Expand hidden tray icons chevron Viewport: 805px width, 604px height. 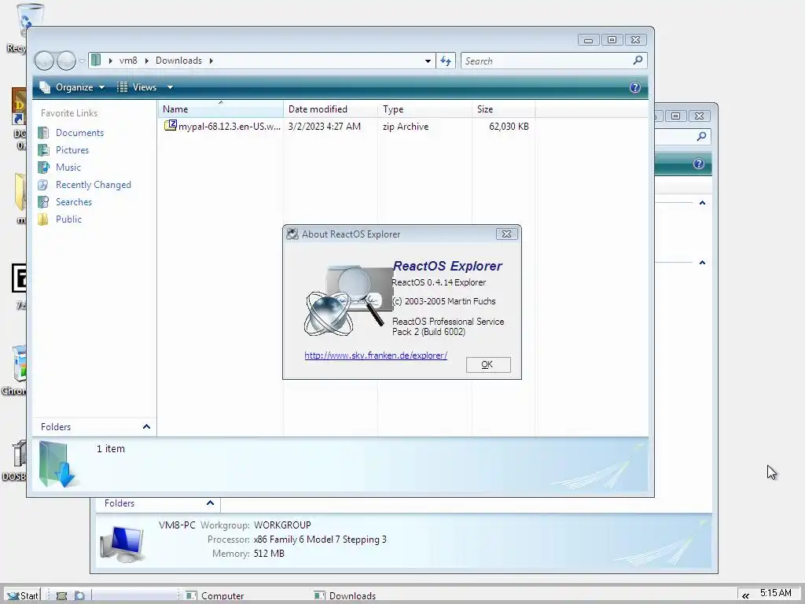(745, 596)
